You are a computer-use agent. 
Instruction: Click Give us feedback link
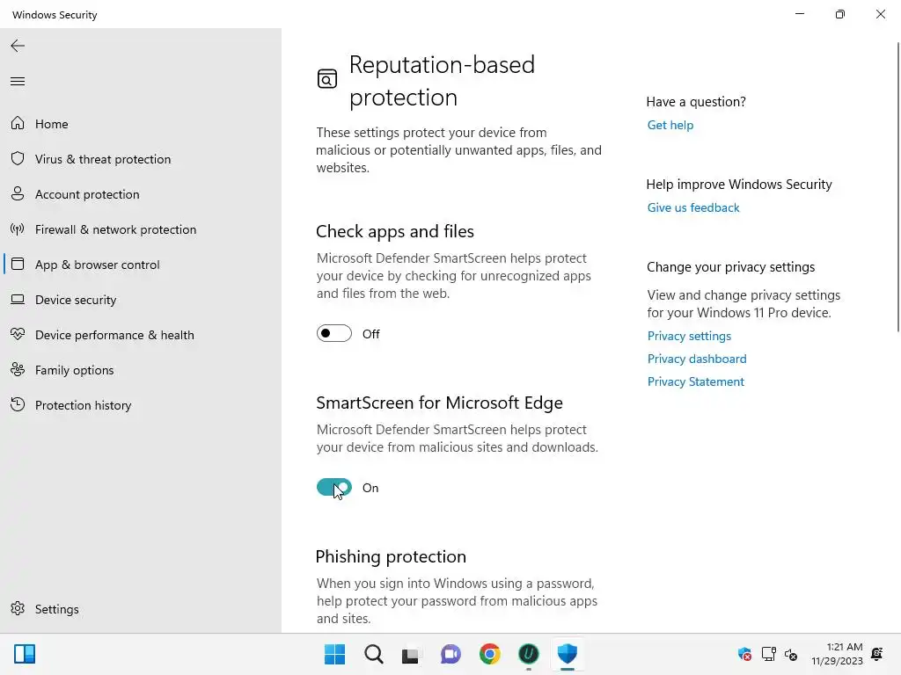coord(693,207)
